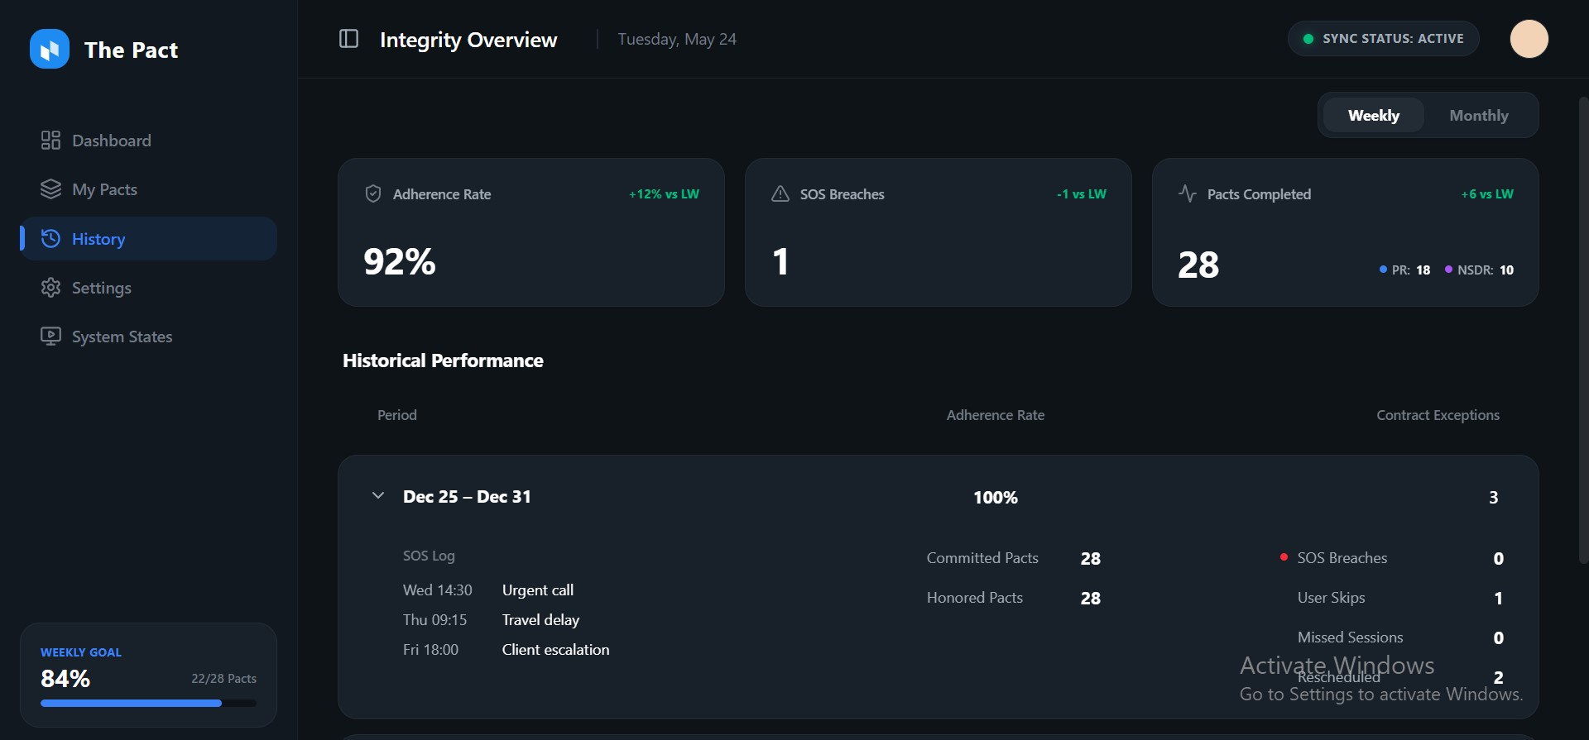This screenshot has height=740, width=1589.
Task: Collapse the Dec 25 – Dec 31 row
Action: (x=378, y=496)
